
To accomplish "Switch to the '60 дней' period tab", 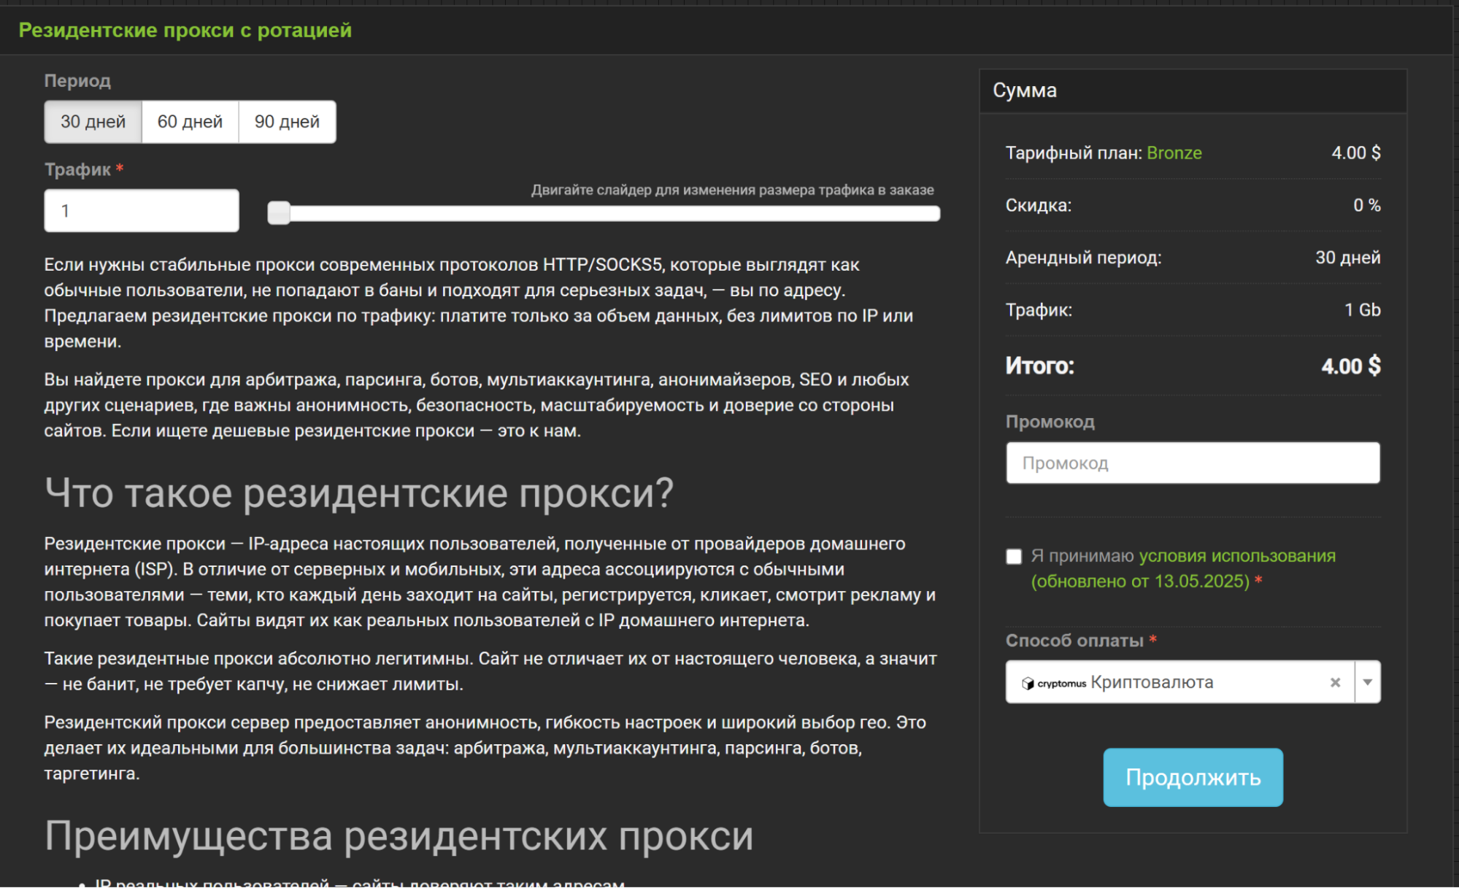I will click(190, 121).
